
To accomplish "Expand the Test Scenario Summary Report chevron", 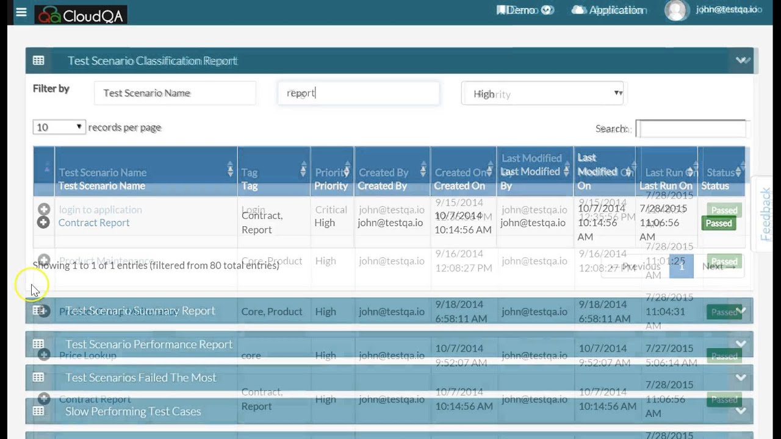I will [x=741, y=311].
